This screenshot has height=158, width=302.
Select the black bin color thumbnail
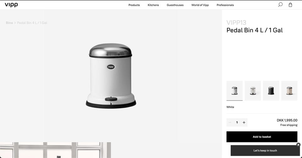coord(271,91)
